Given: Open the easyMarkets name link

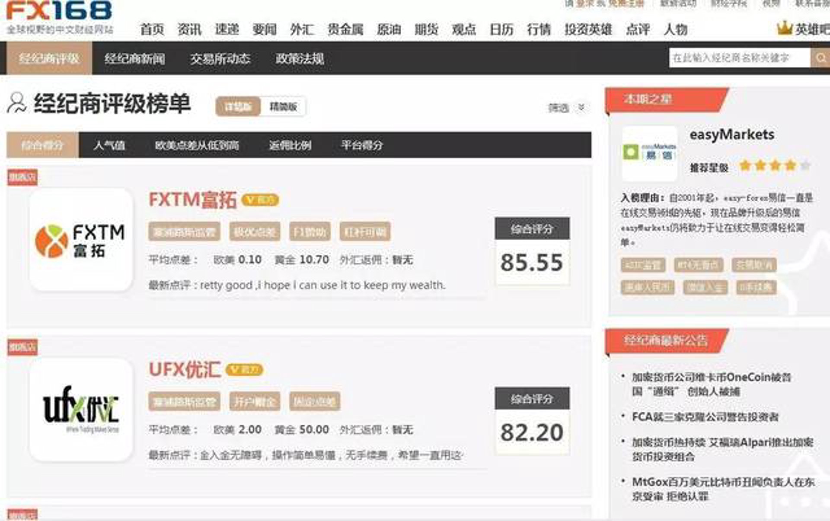Looking at the screenshot, I should point(732,134).
